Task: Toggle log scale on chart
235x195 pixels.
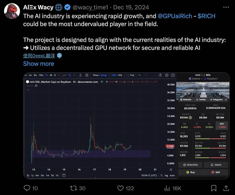Action: click(x=166, y=175)
